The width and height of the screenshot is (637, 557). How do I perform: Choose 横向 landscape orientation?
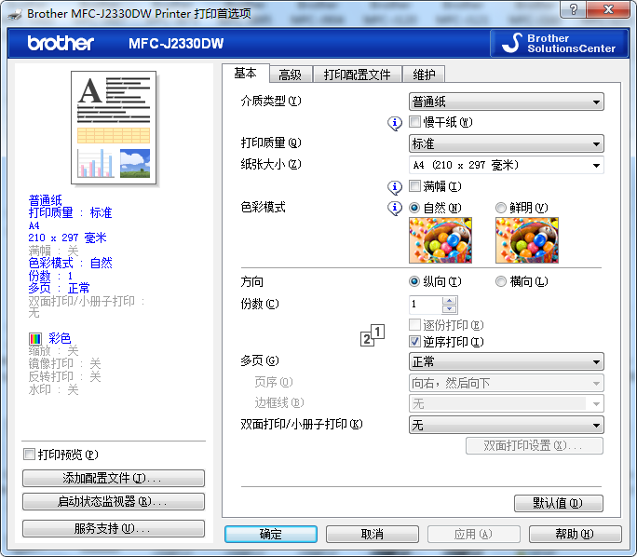(x=501, y=281)
